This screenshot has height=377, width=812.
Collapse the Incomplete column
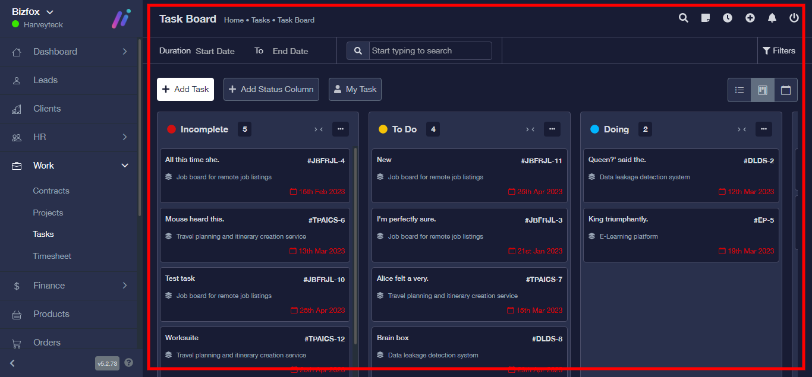click(x=318, y=129)
